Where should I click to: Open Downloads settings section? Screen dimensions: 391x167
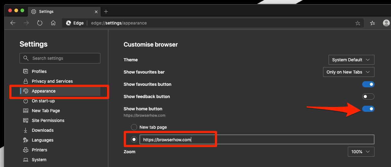tap(60, 130)
